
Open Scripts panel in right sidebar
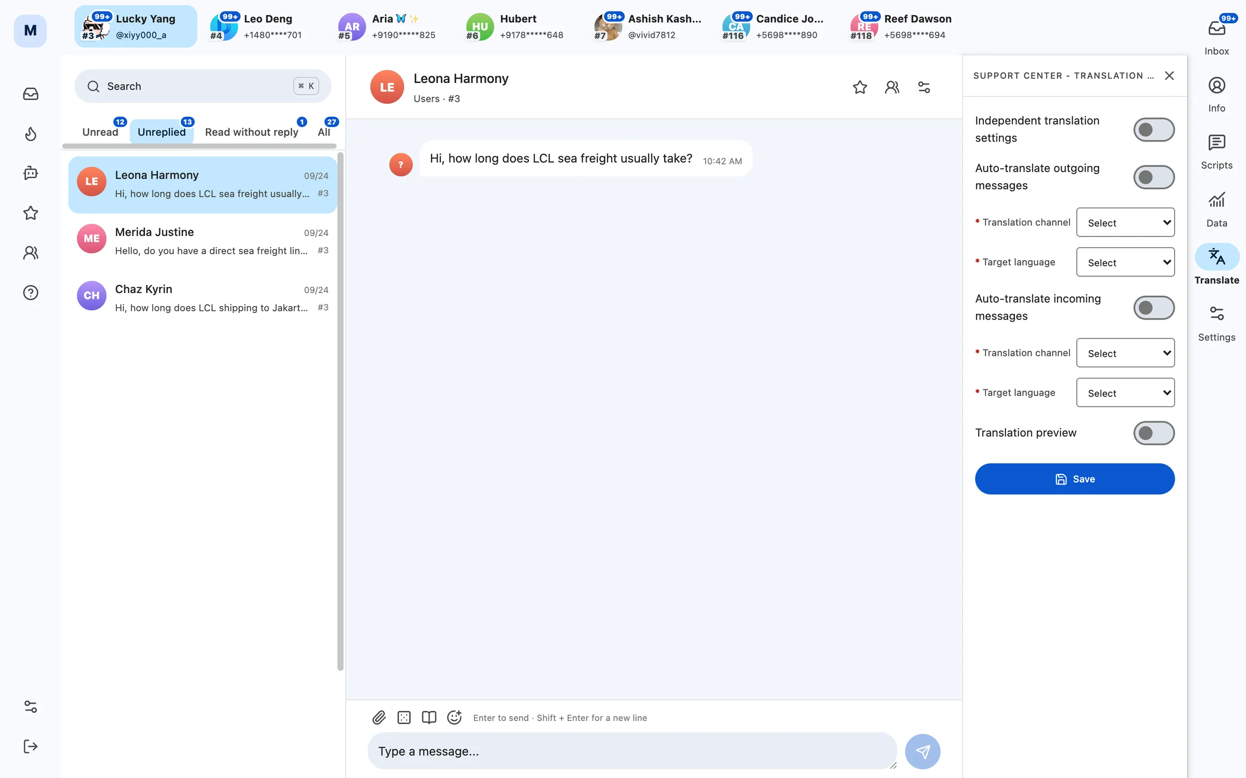click(x=1216, y=152)
